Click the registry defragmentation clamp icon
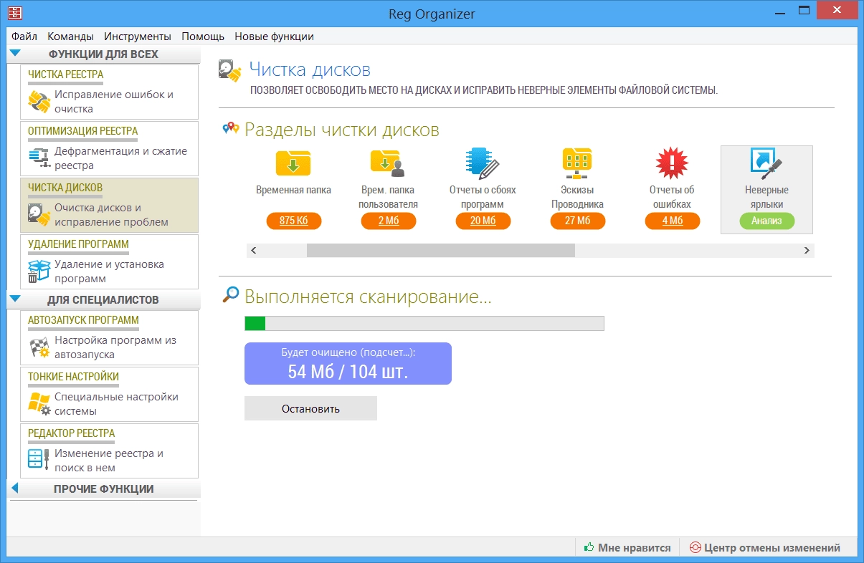864x563 pixels. click(39, 158)
